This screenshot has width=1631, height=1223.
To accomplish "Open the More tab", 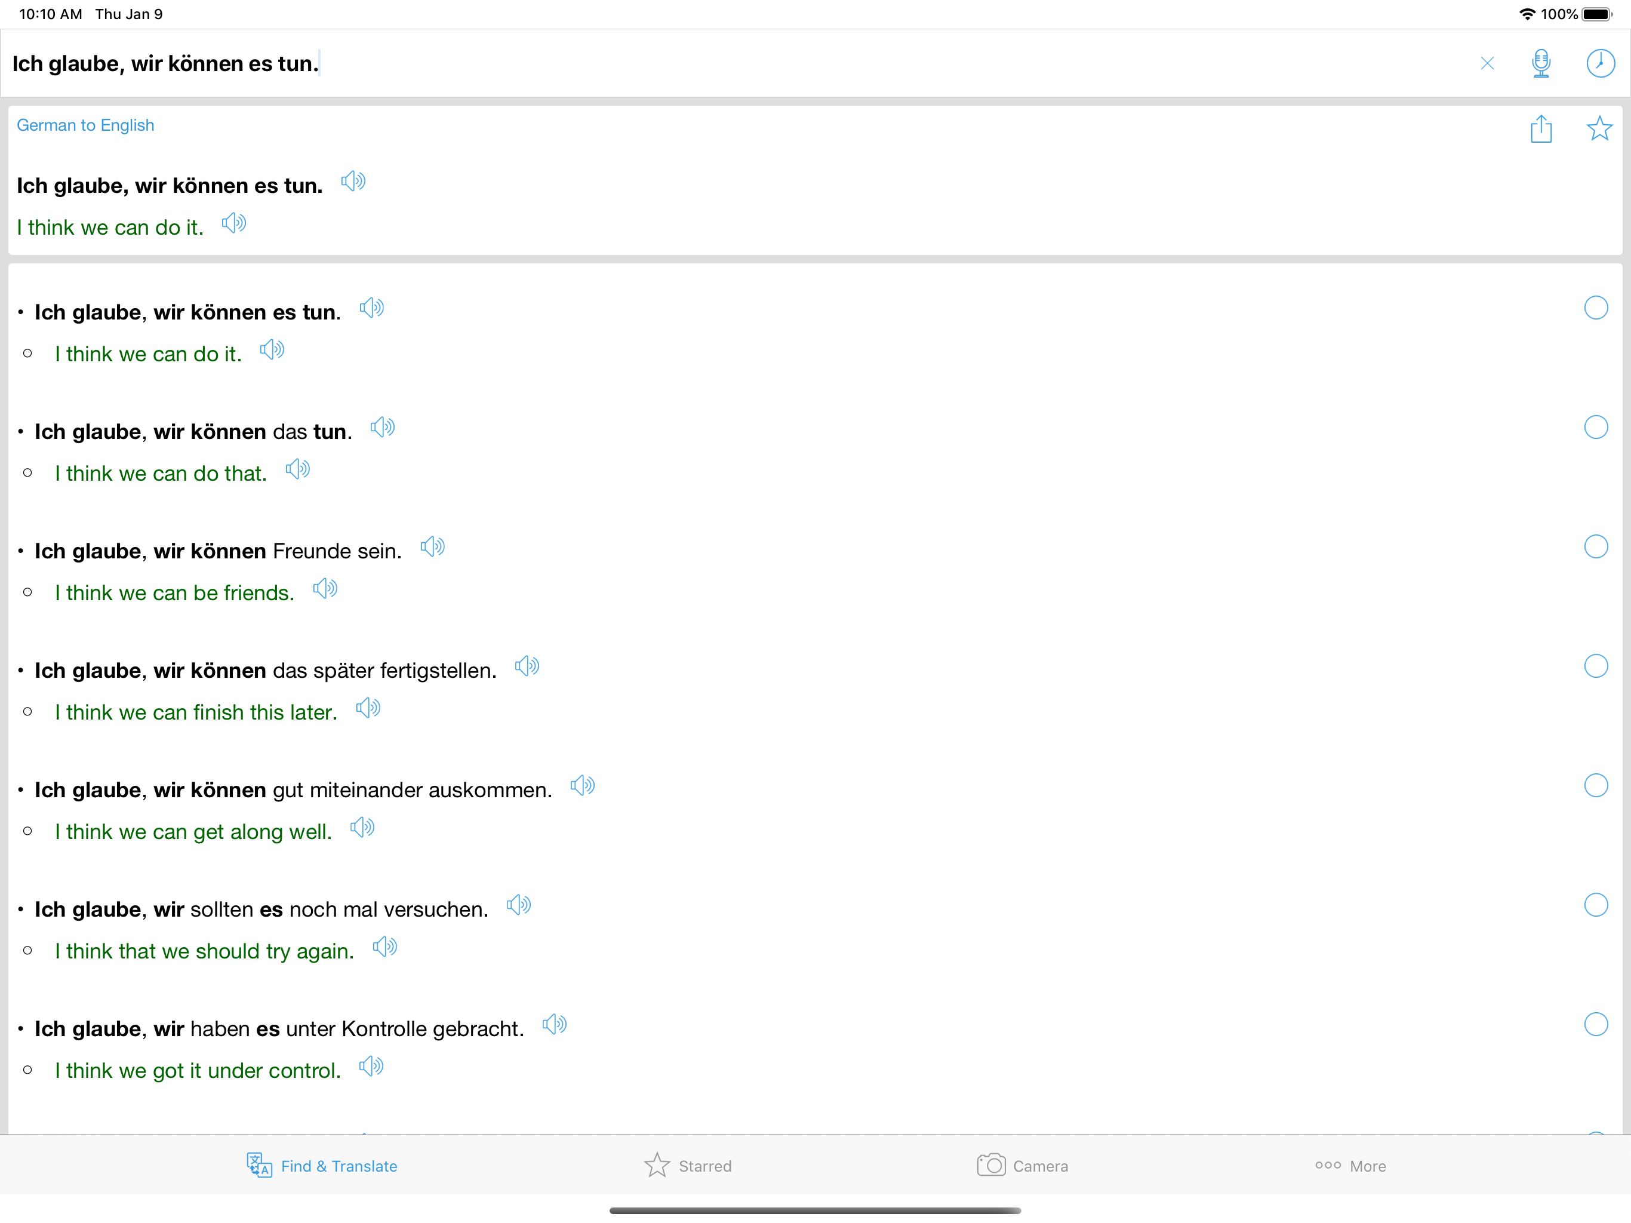I will point(1350,1166).
